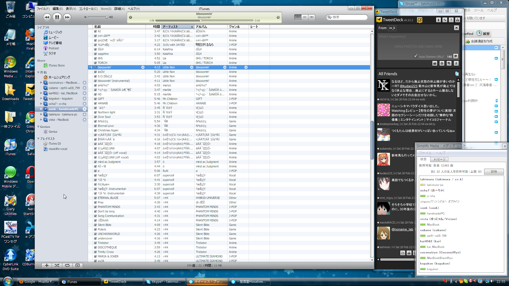Open the iTunes desktop shortcut

[10, 147]
